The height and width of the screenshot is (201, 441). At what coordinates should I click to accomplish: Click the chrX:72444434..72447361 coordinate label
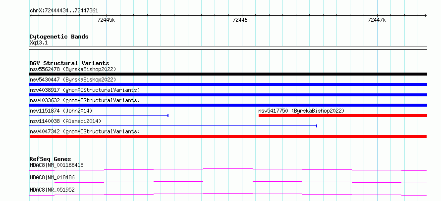[x=64, y=11]
